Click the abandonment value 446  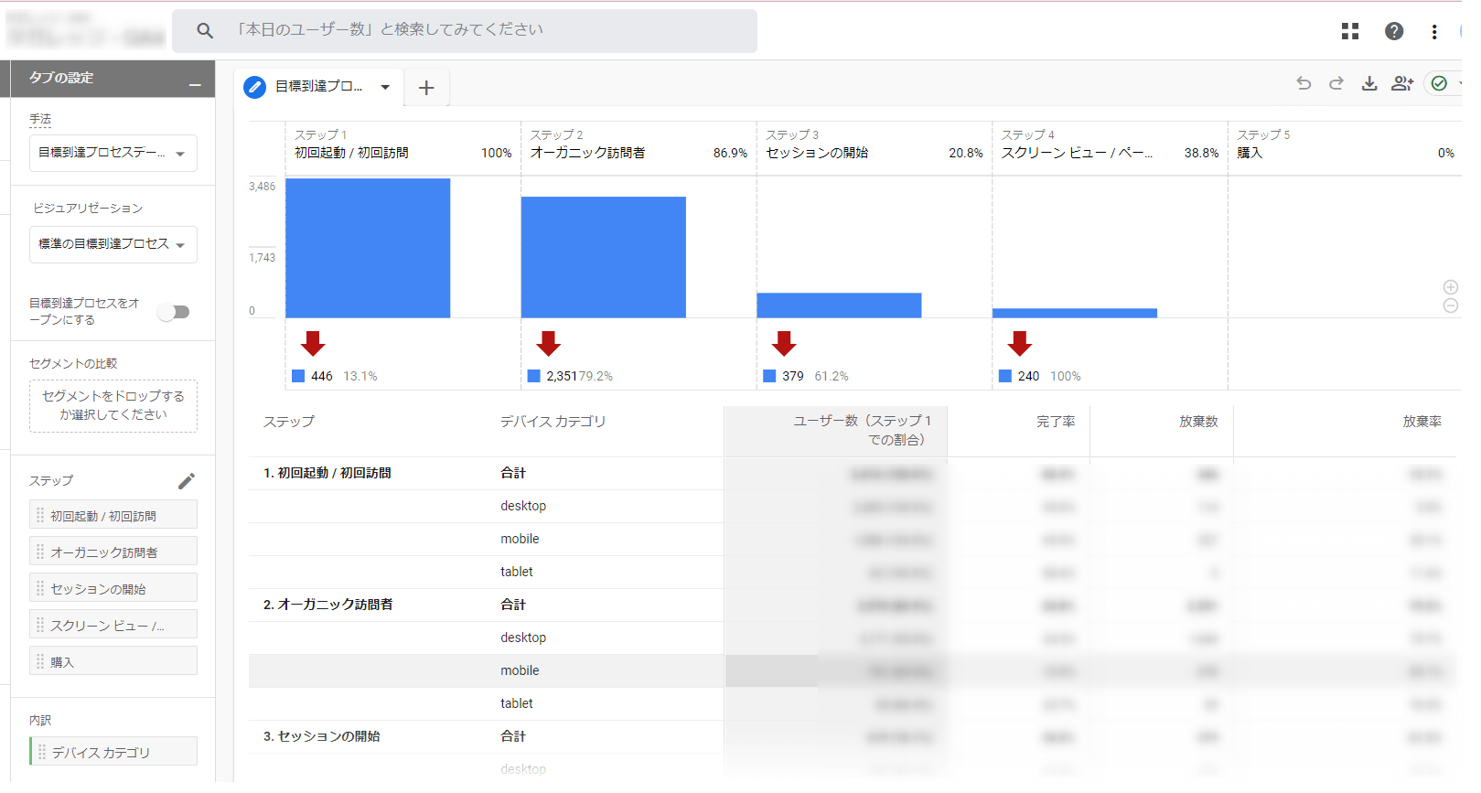click(x=322, y=376)
